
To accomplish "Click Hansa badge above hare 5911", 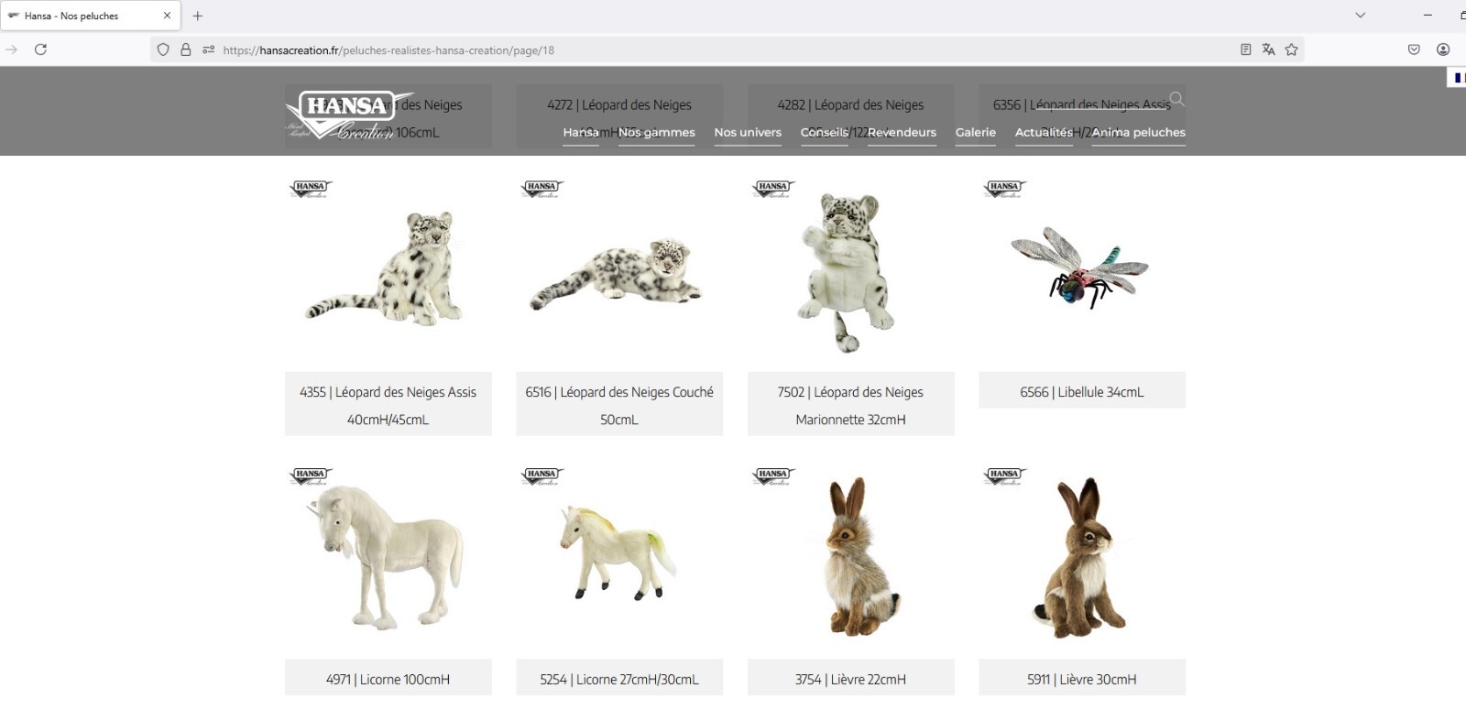I will coord(1004,476).
